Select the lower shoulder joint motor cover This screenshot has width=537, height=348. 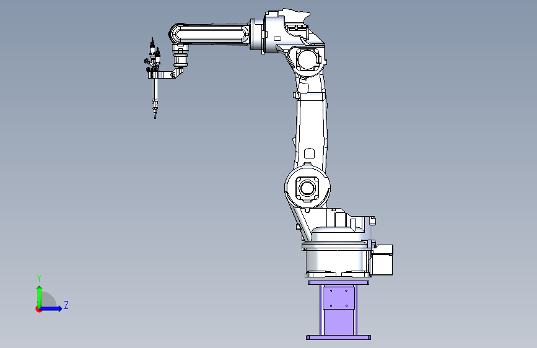click(307, 188)
